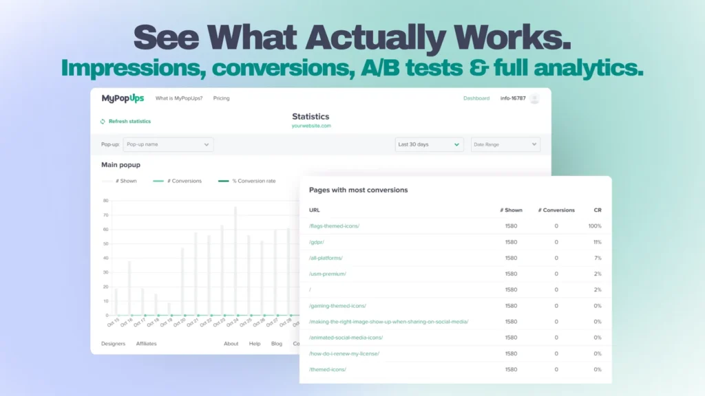
Task: Open the Dashboard link
Action: [x=476, y=98]
